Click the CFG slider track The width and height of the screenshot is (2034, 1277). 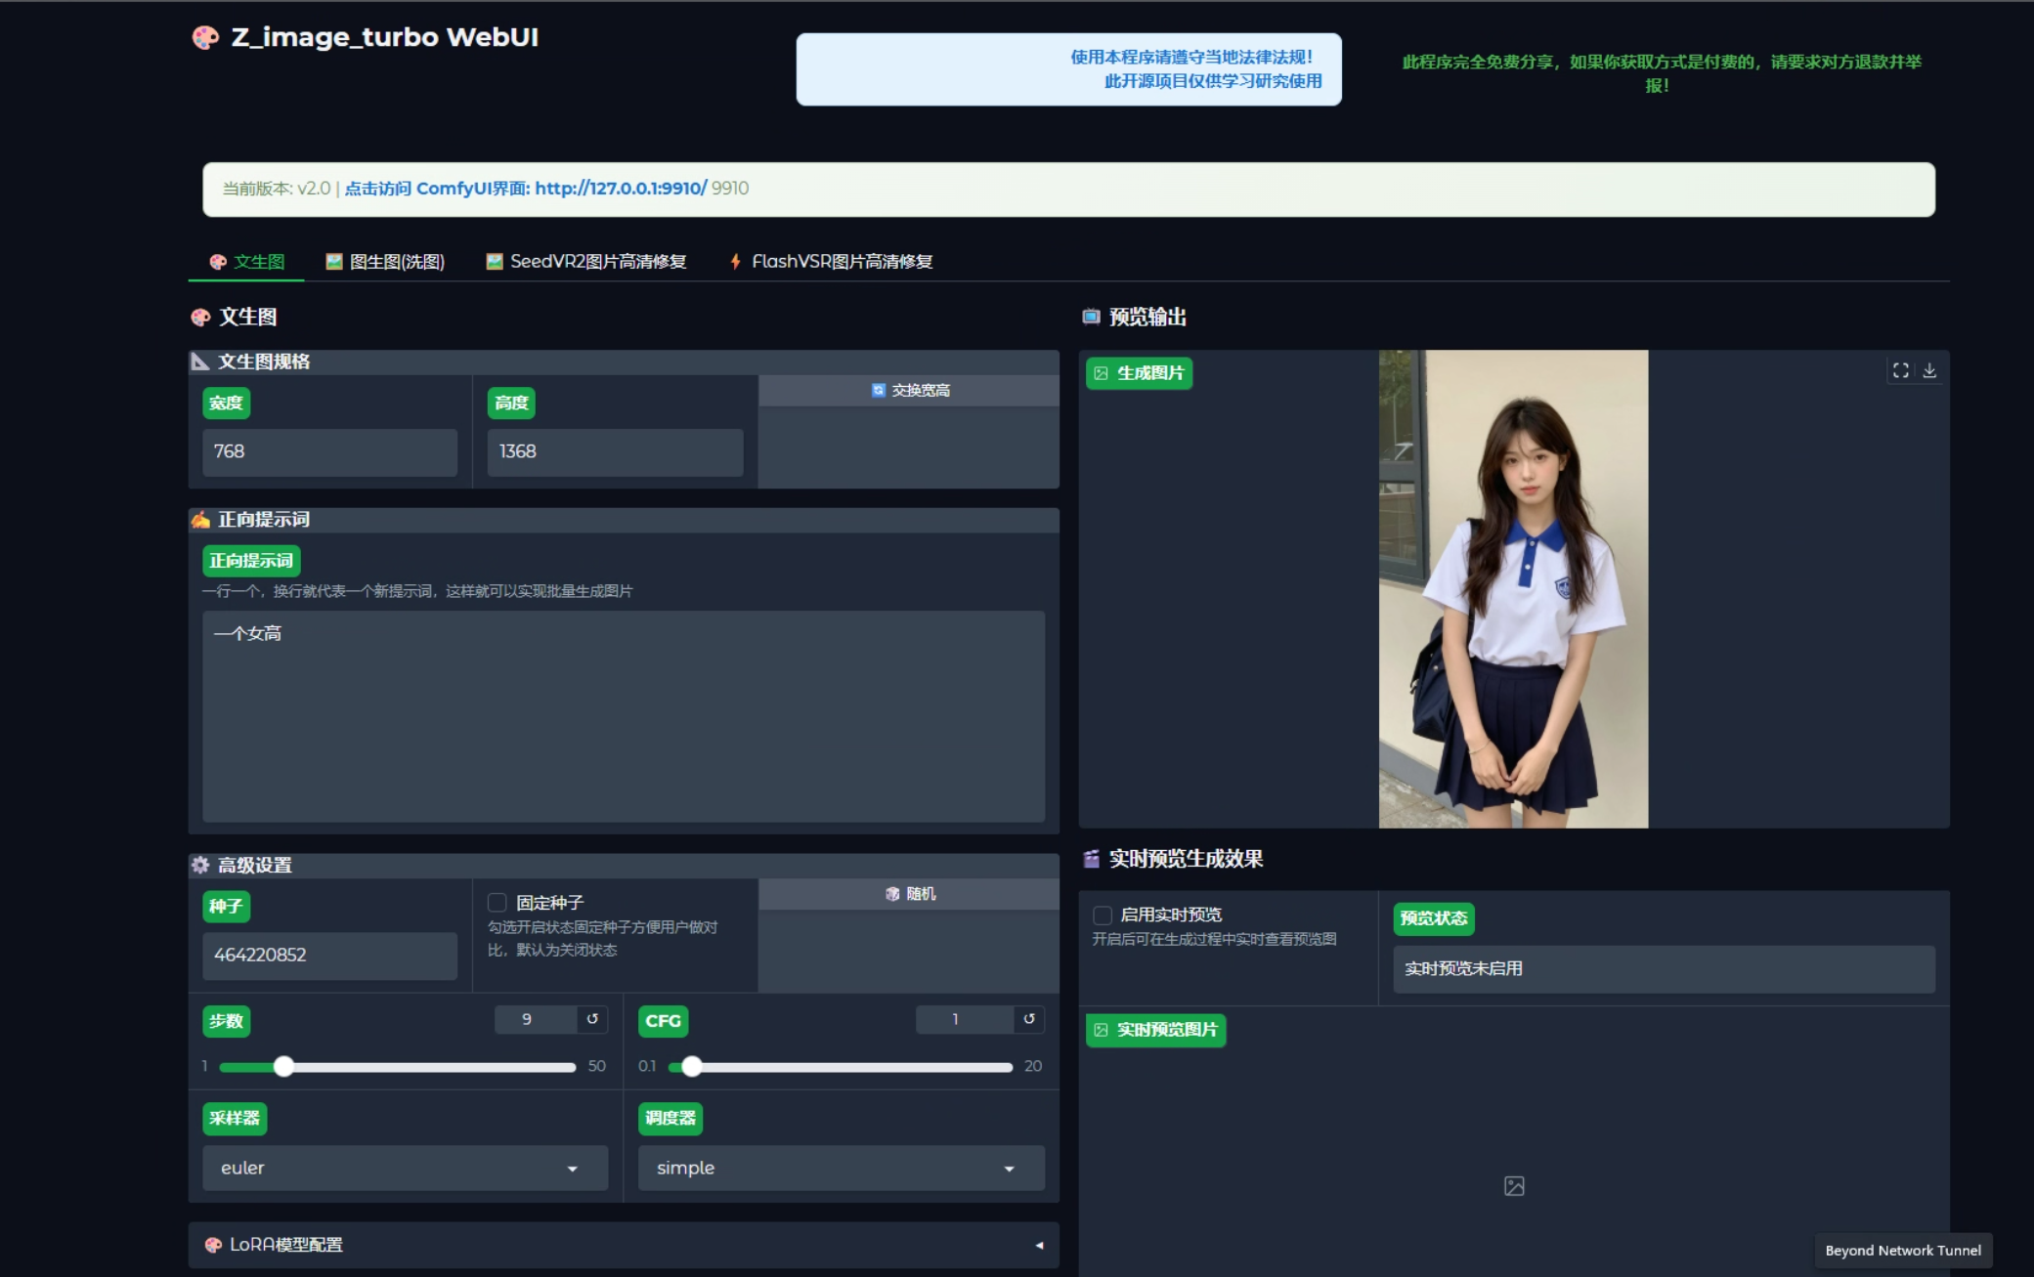[x=841, y=1067]
